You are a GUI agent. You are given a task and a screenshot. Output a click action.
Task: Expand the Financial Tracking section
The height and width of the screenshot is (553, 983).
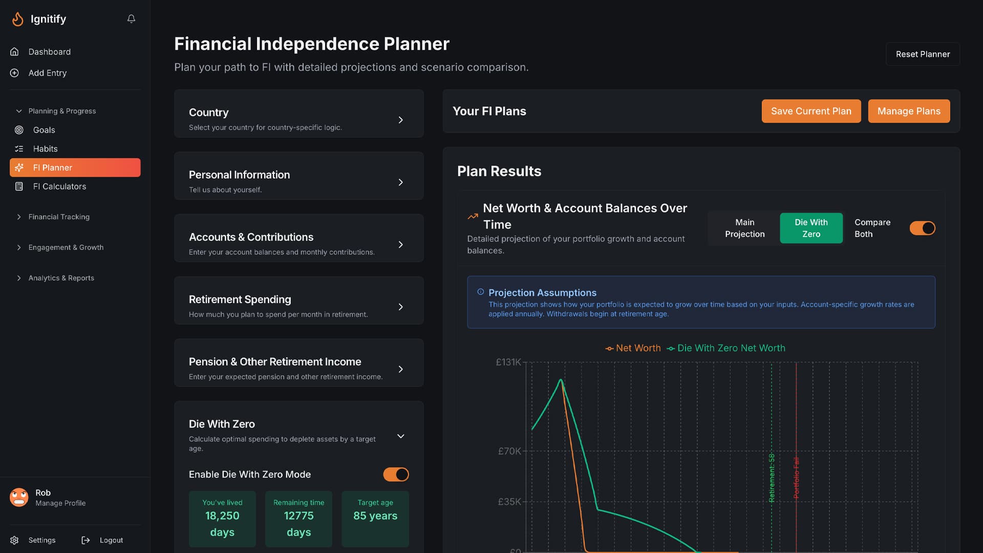click(19, 217)
